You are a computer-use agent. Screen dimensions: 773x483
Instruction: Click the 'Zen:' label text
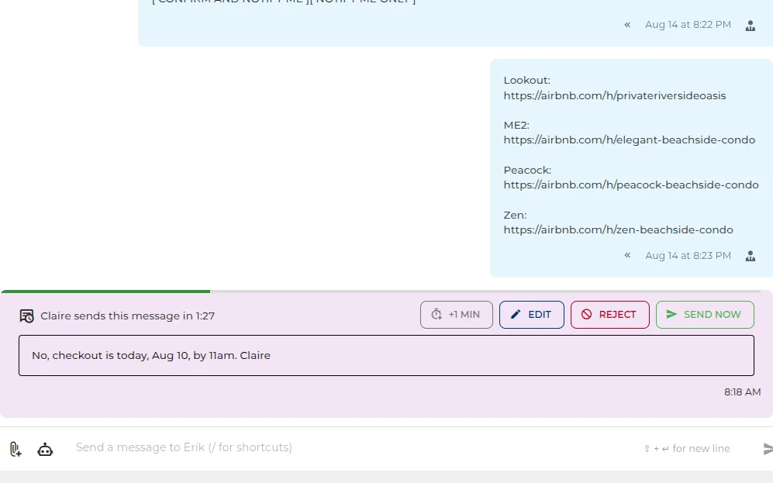(x=515, y=215)
